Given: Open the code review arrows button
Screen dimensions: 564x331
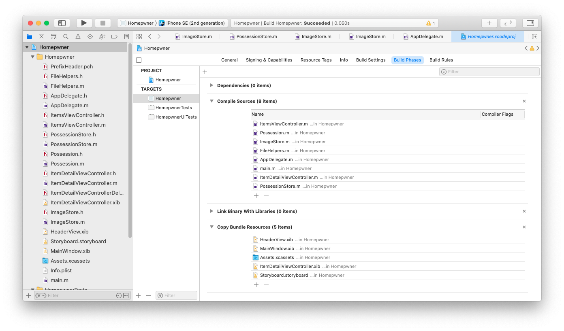Looking at the screenshot, I should (x=508, y=23).
